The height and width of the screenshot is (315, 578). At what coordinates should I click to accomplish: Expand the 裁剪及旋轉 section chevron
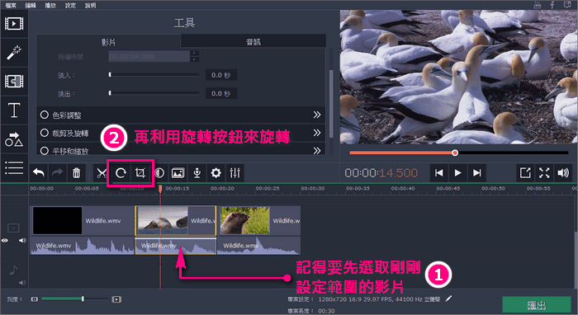click(316, 133)
